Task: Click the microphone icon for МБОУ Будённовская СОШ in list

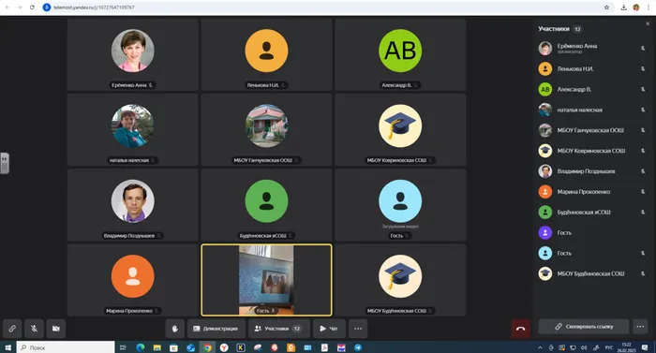Action: point(643,274)
